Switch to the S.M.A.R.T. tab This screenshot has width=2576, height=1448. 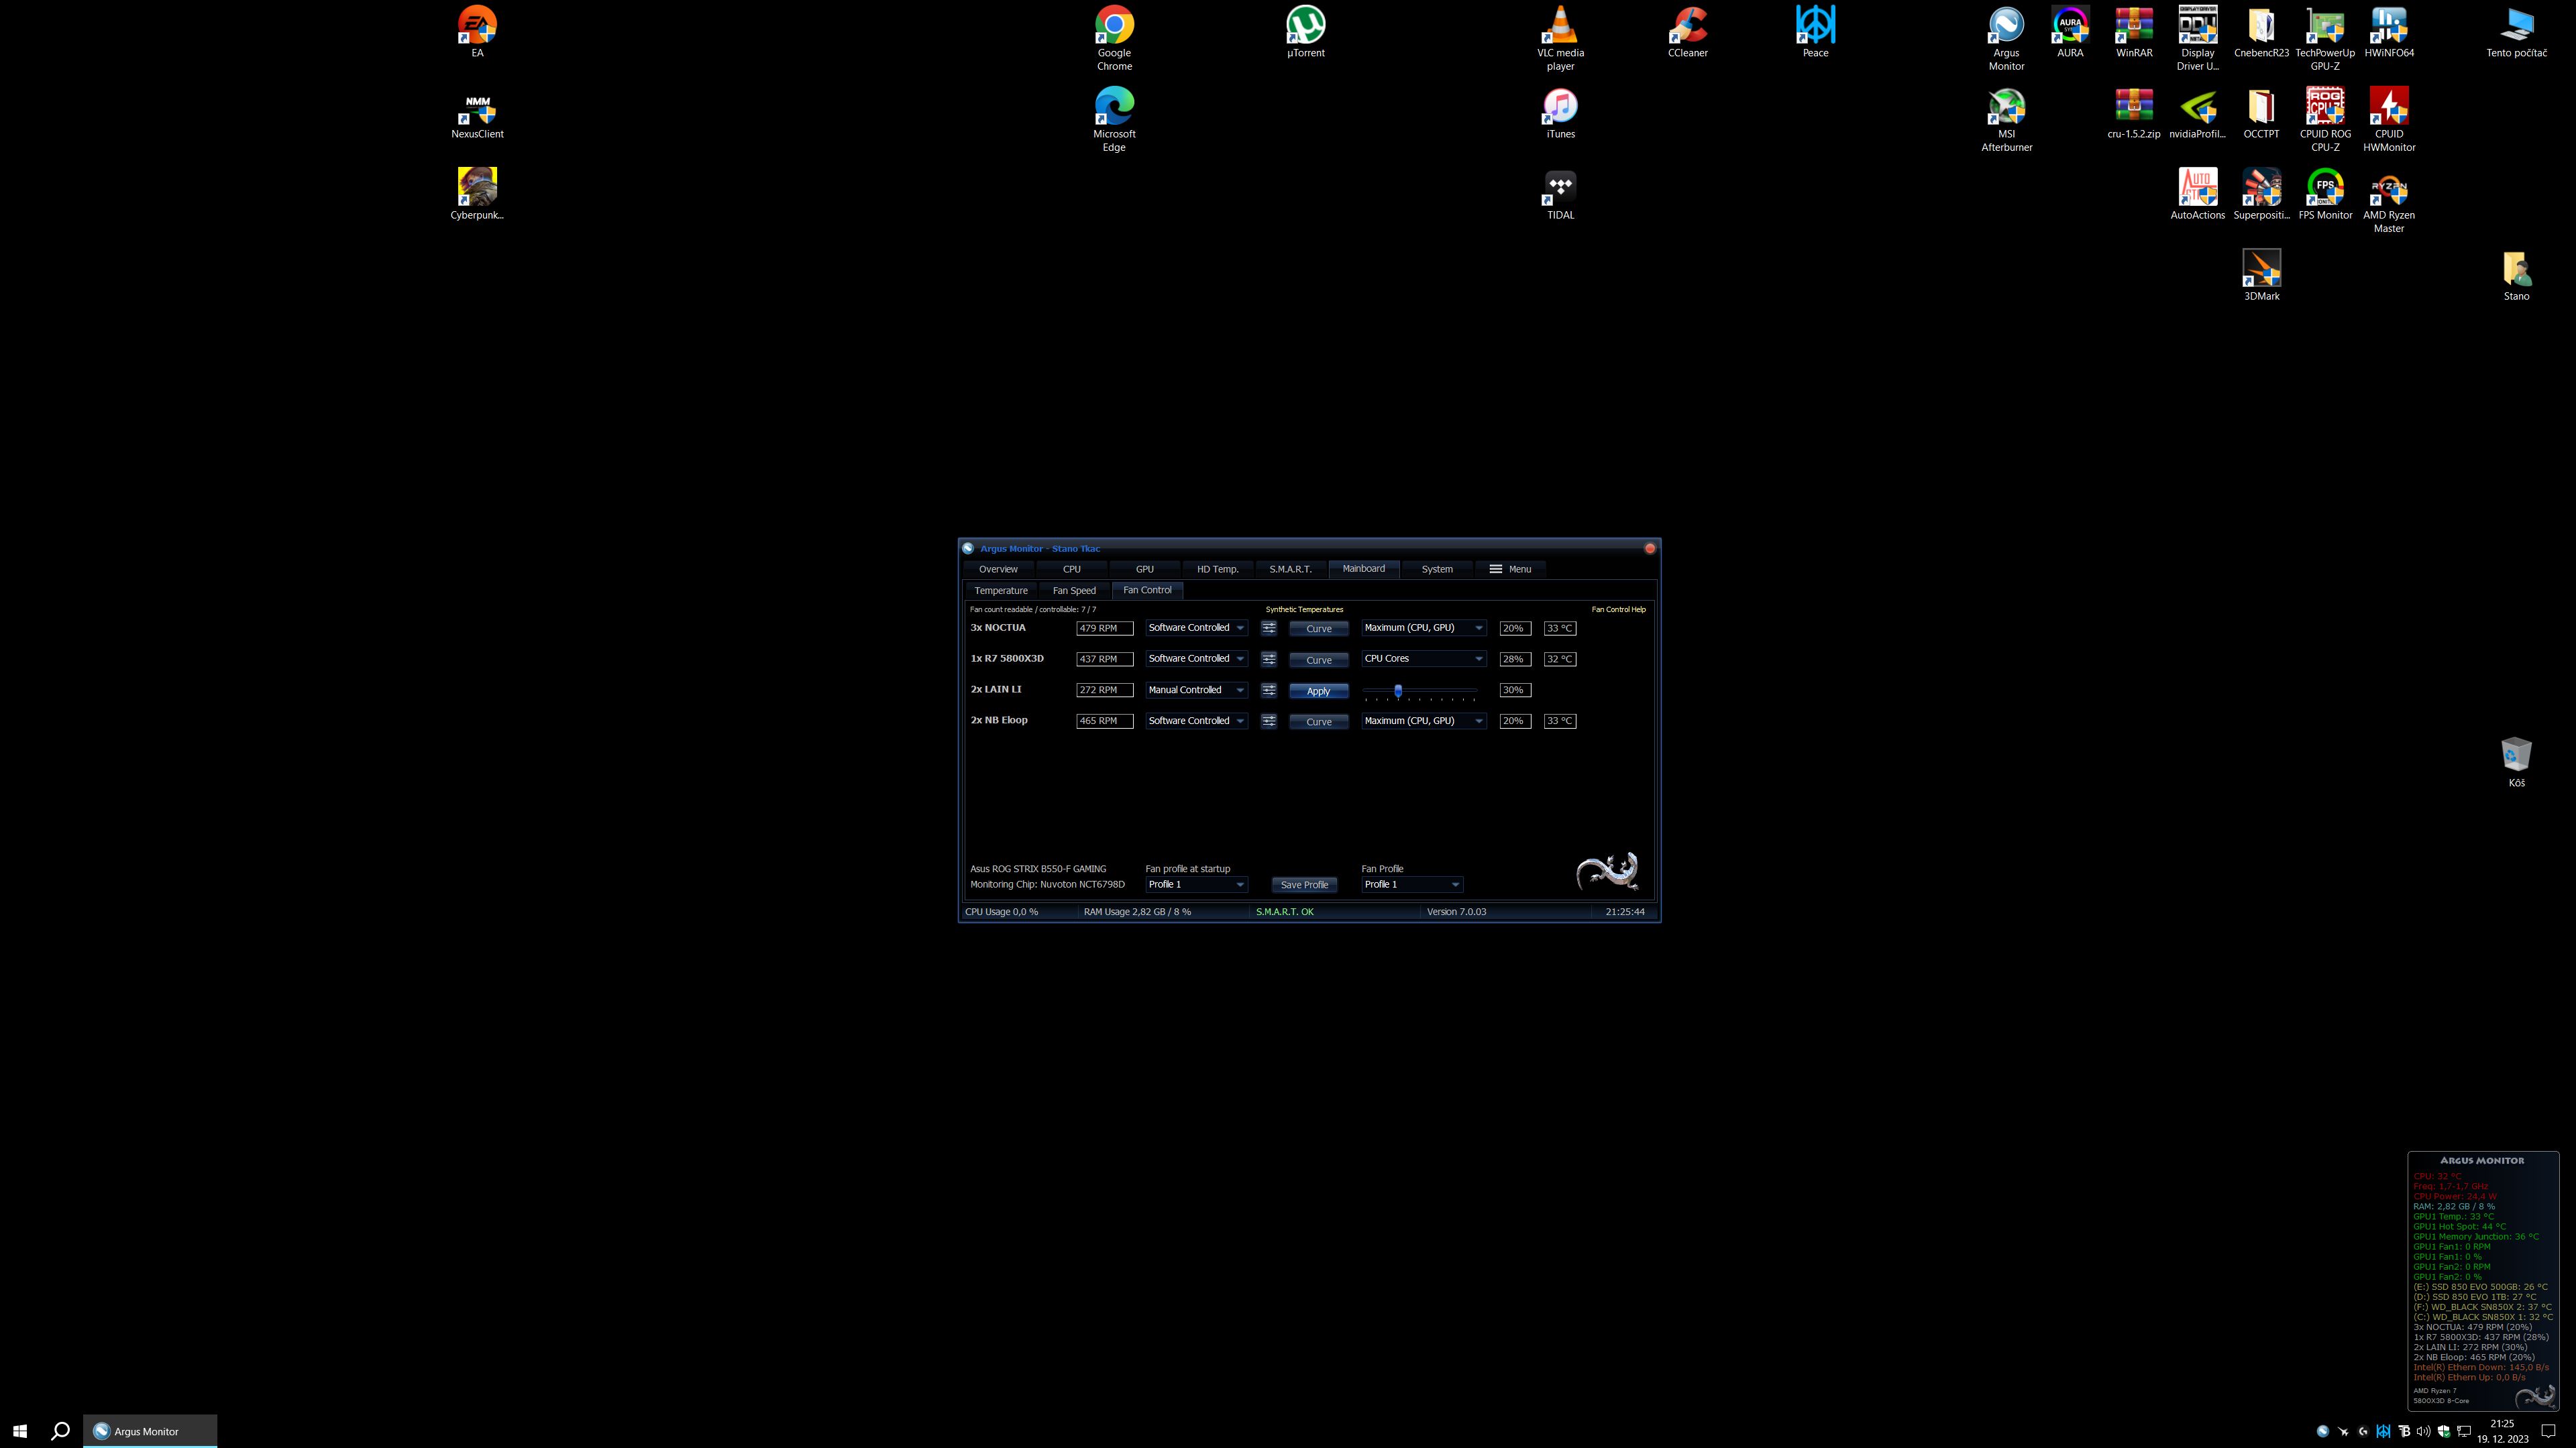pos(1290,568)
